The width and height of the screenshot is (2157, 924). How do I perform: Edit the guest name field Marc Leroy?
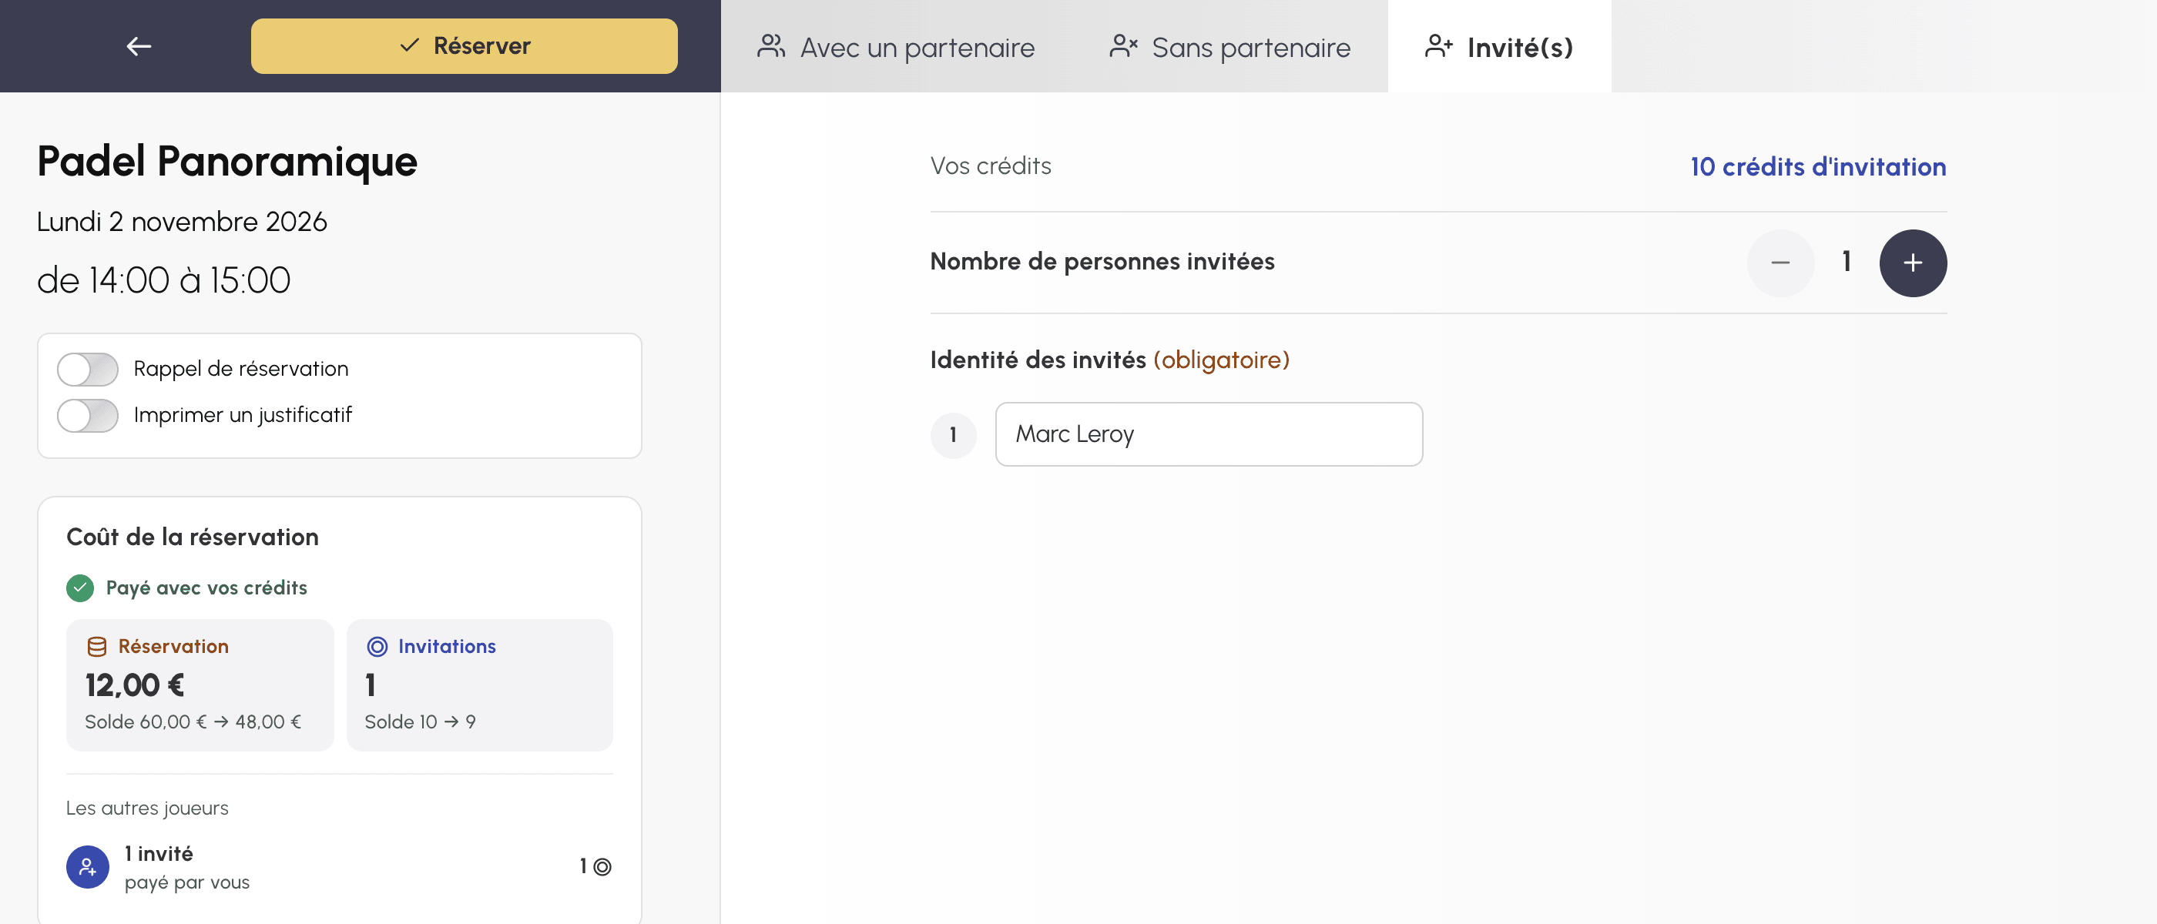(x=1208, y=434)
